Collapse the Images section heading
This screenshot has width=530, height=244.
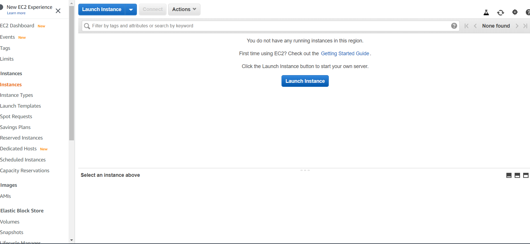(9, 185)
